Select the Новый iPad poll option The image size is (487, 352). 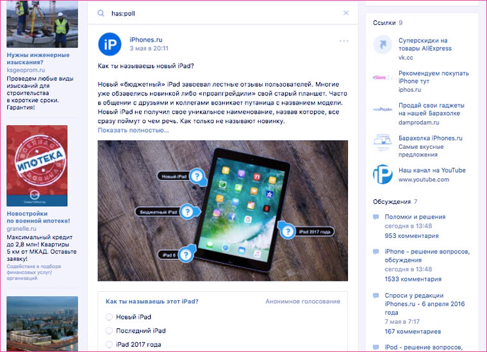pos(128,317)
